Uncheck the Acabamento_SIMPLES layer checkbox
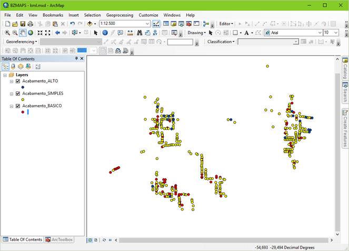This screenshot has width=349, height=251. tap(18, 93)
